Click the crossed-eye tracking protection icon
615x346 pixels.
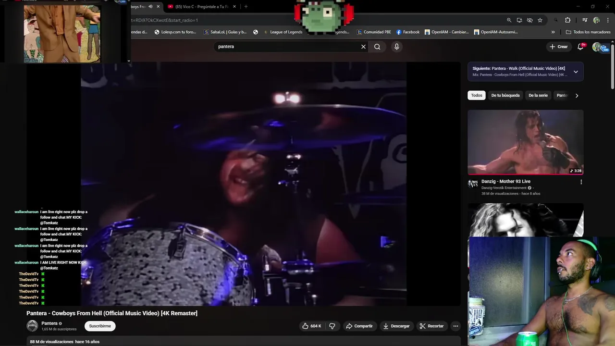(529, 20)
